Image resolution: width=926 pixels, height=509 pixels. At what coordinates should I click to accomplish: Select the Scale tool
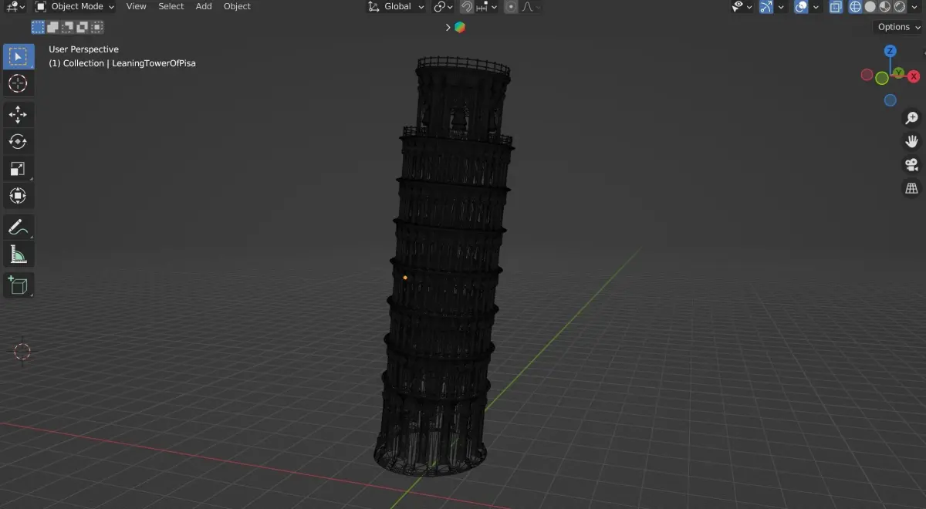click(x=19, y=168)
